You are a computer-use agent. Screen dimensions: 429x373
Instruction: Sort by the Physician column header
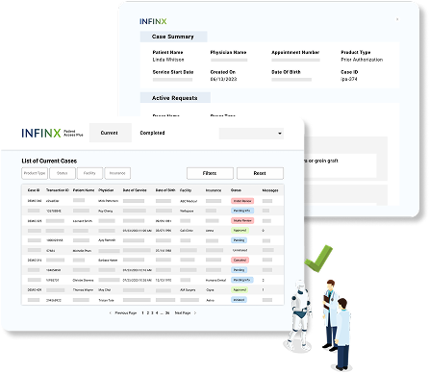(106, 190)
